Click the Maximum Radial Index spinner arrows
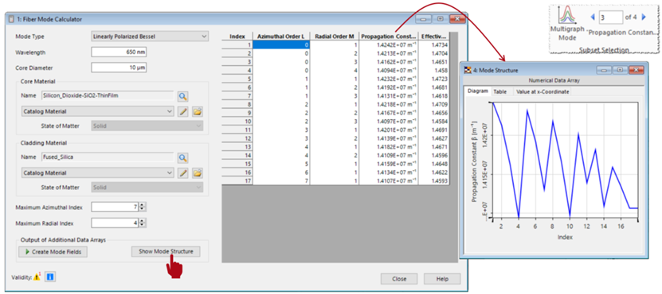The image size is (662, 294). pyautogui.click(x=143, y=222)
